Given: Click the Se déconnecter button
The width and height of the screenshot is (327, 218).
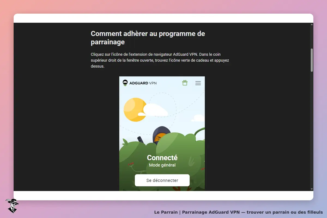Looking at the screenshot, I should [x=162, y=180].
